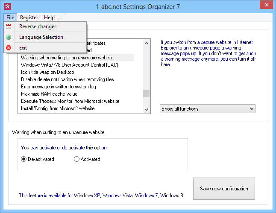This screenshot has height=213, width=276.
Task: Select "Install 'Contig' from Microsoft website"
Action: coord(58,108)
